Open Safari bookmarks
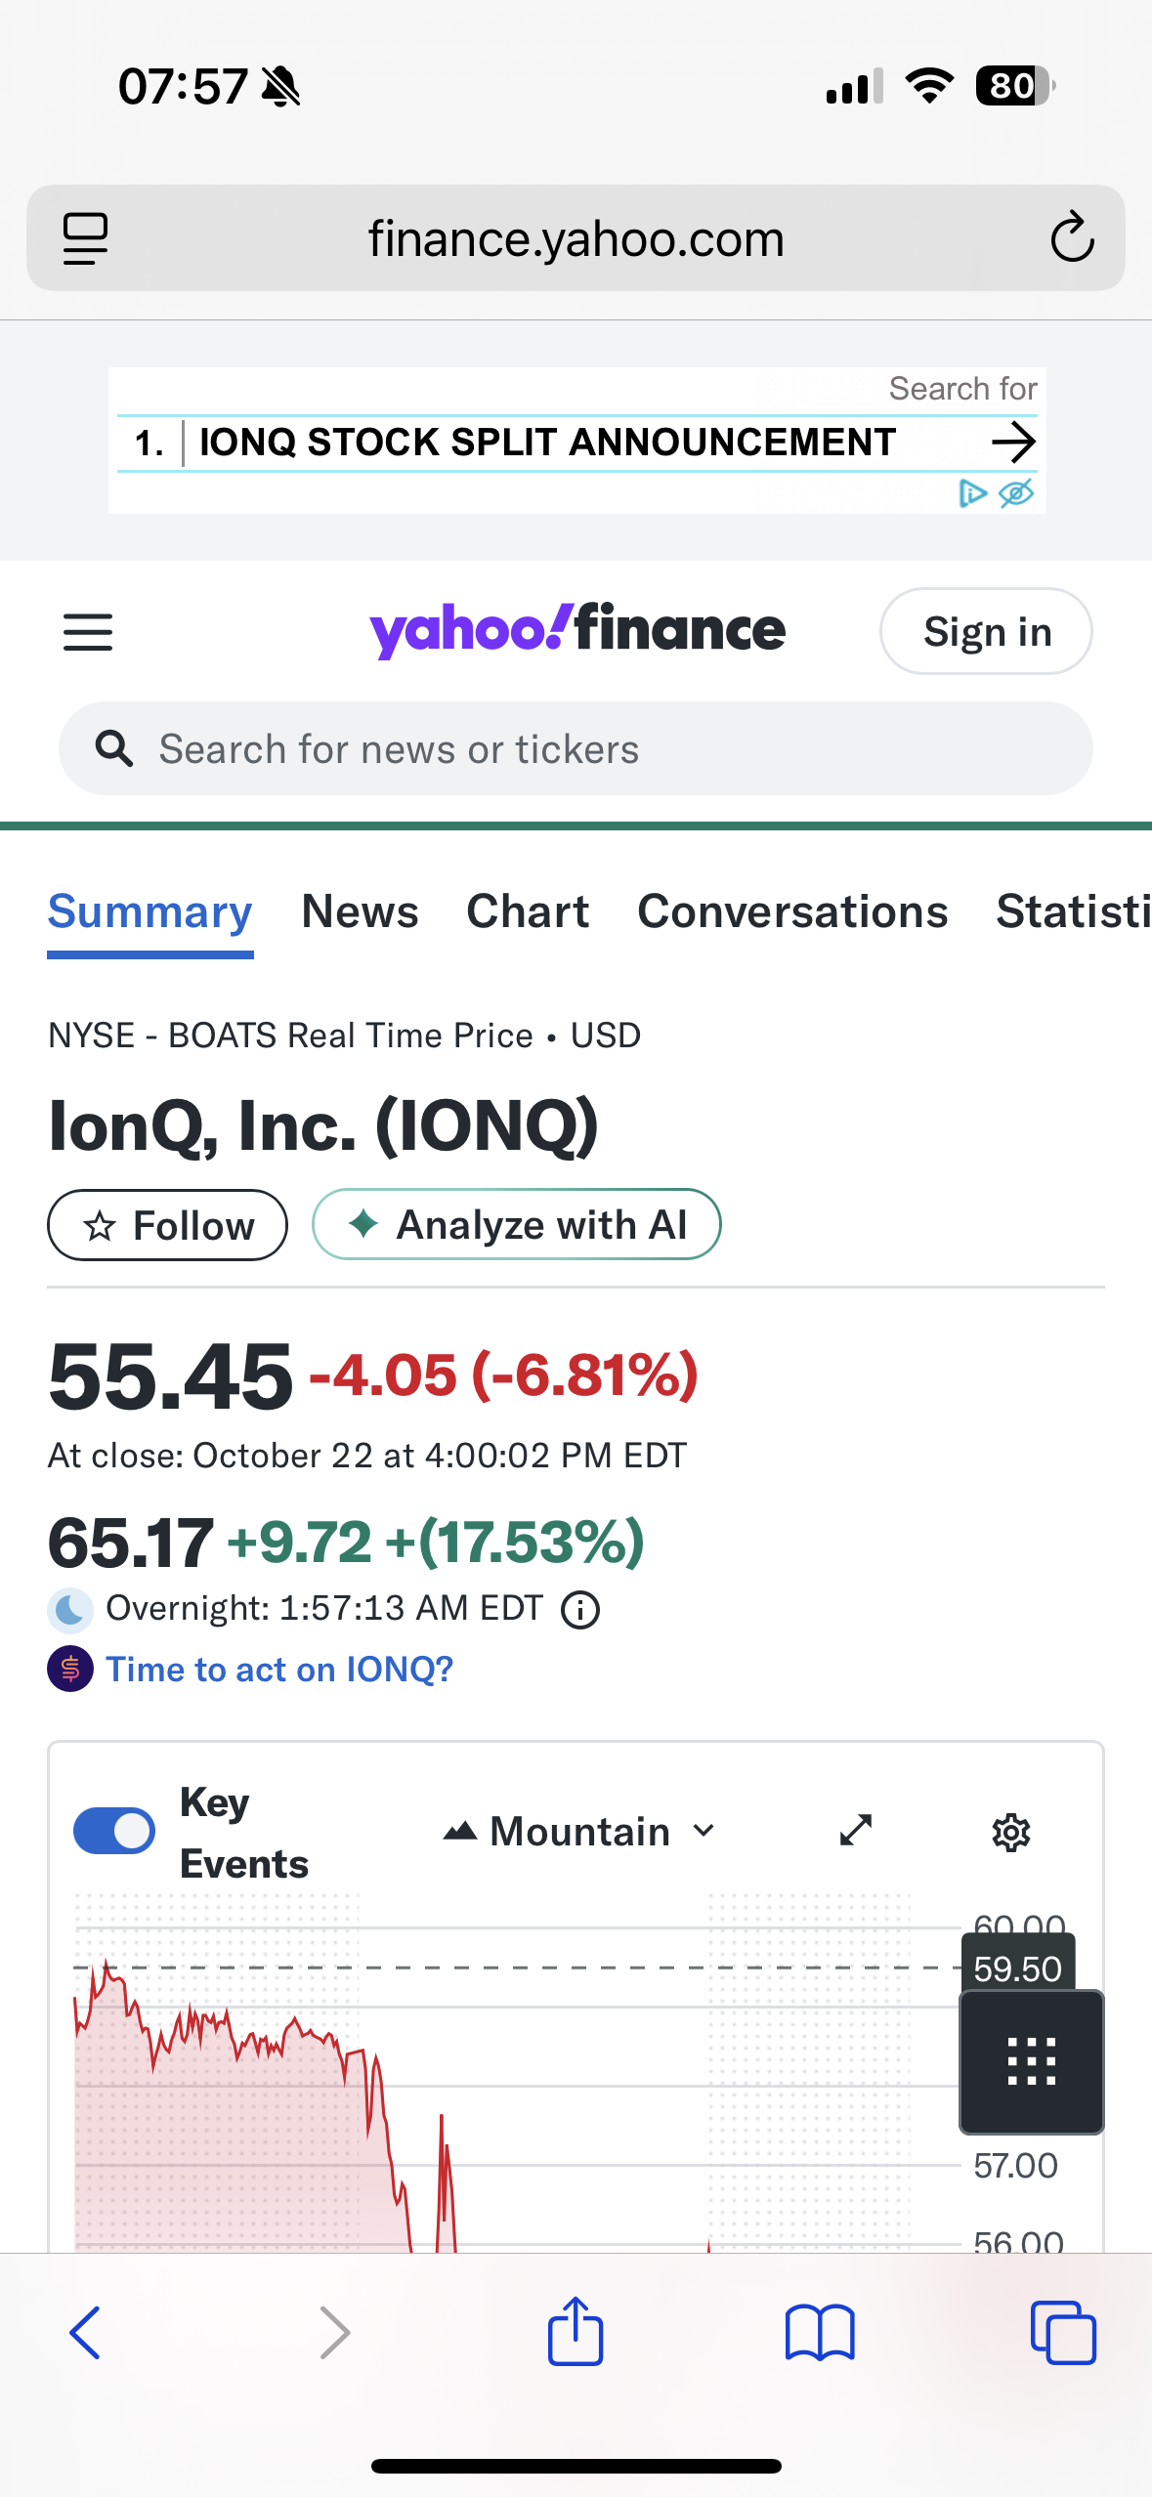This screenshot has width=1152, height=2497. [x=819, y=2333]
